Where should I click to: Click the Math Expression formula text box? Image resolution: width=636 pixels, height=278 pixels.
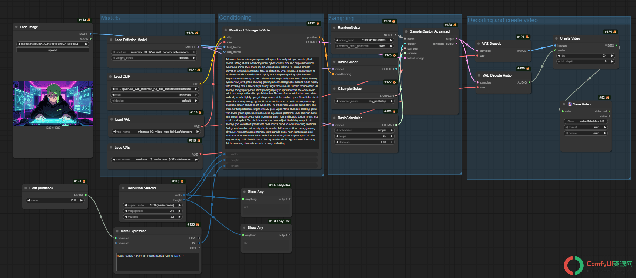coord(158,262)
